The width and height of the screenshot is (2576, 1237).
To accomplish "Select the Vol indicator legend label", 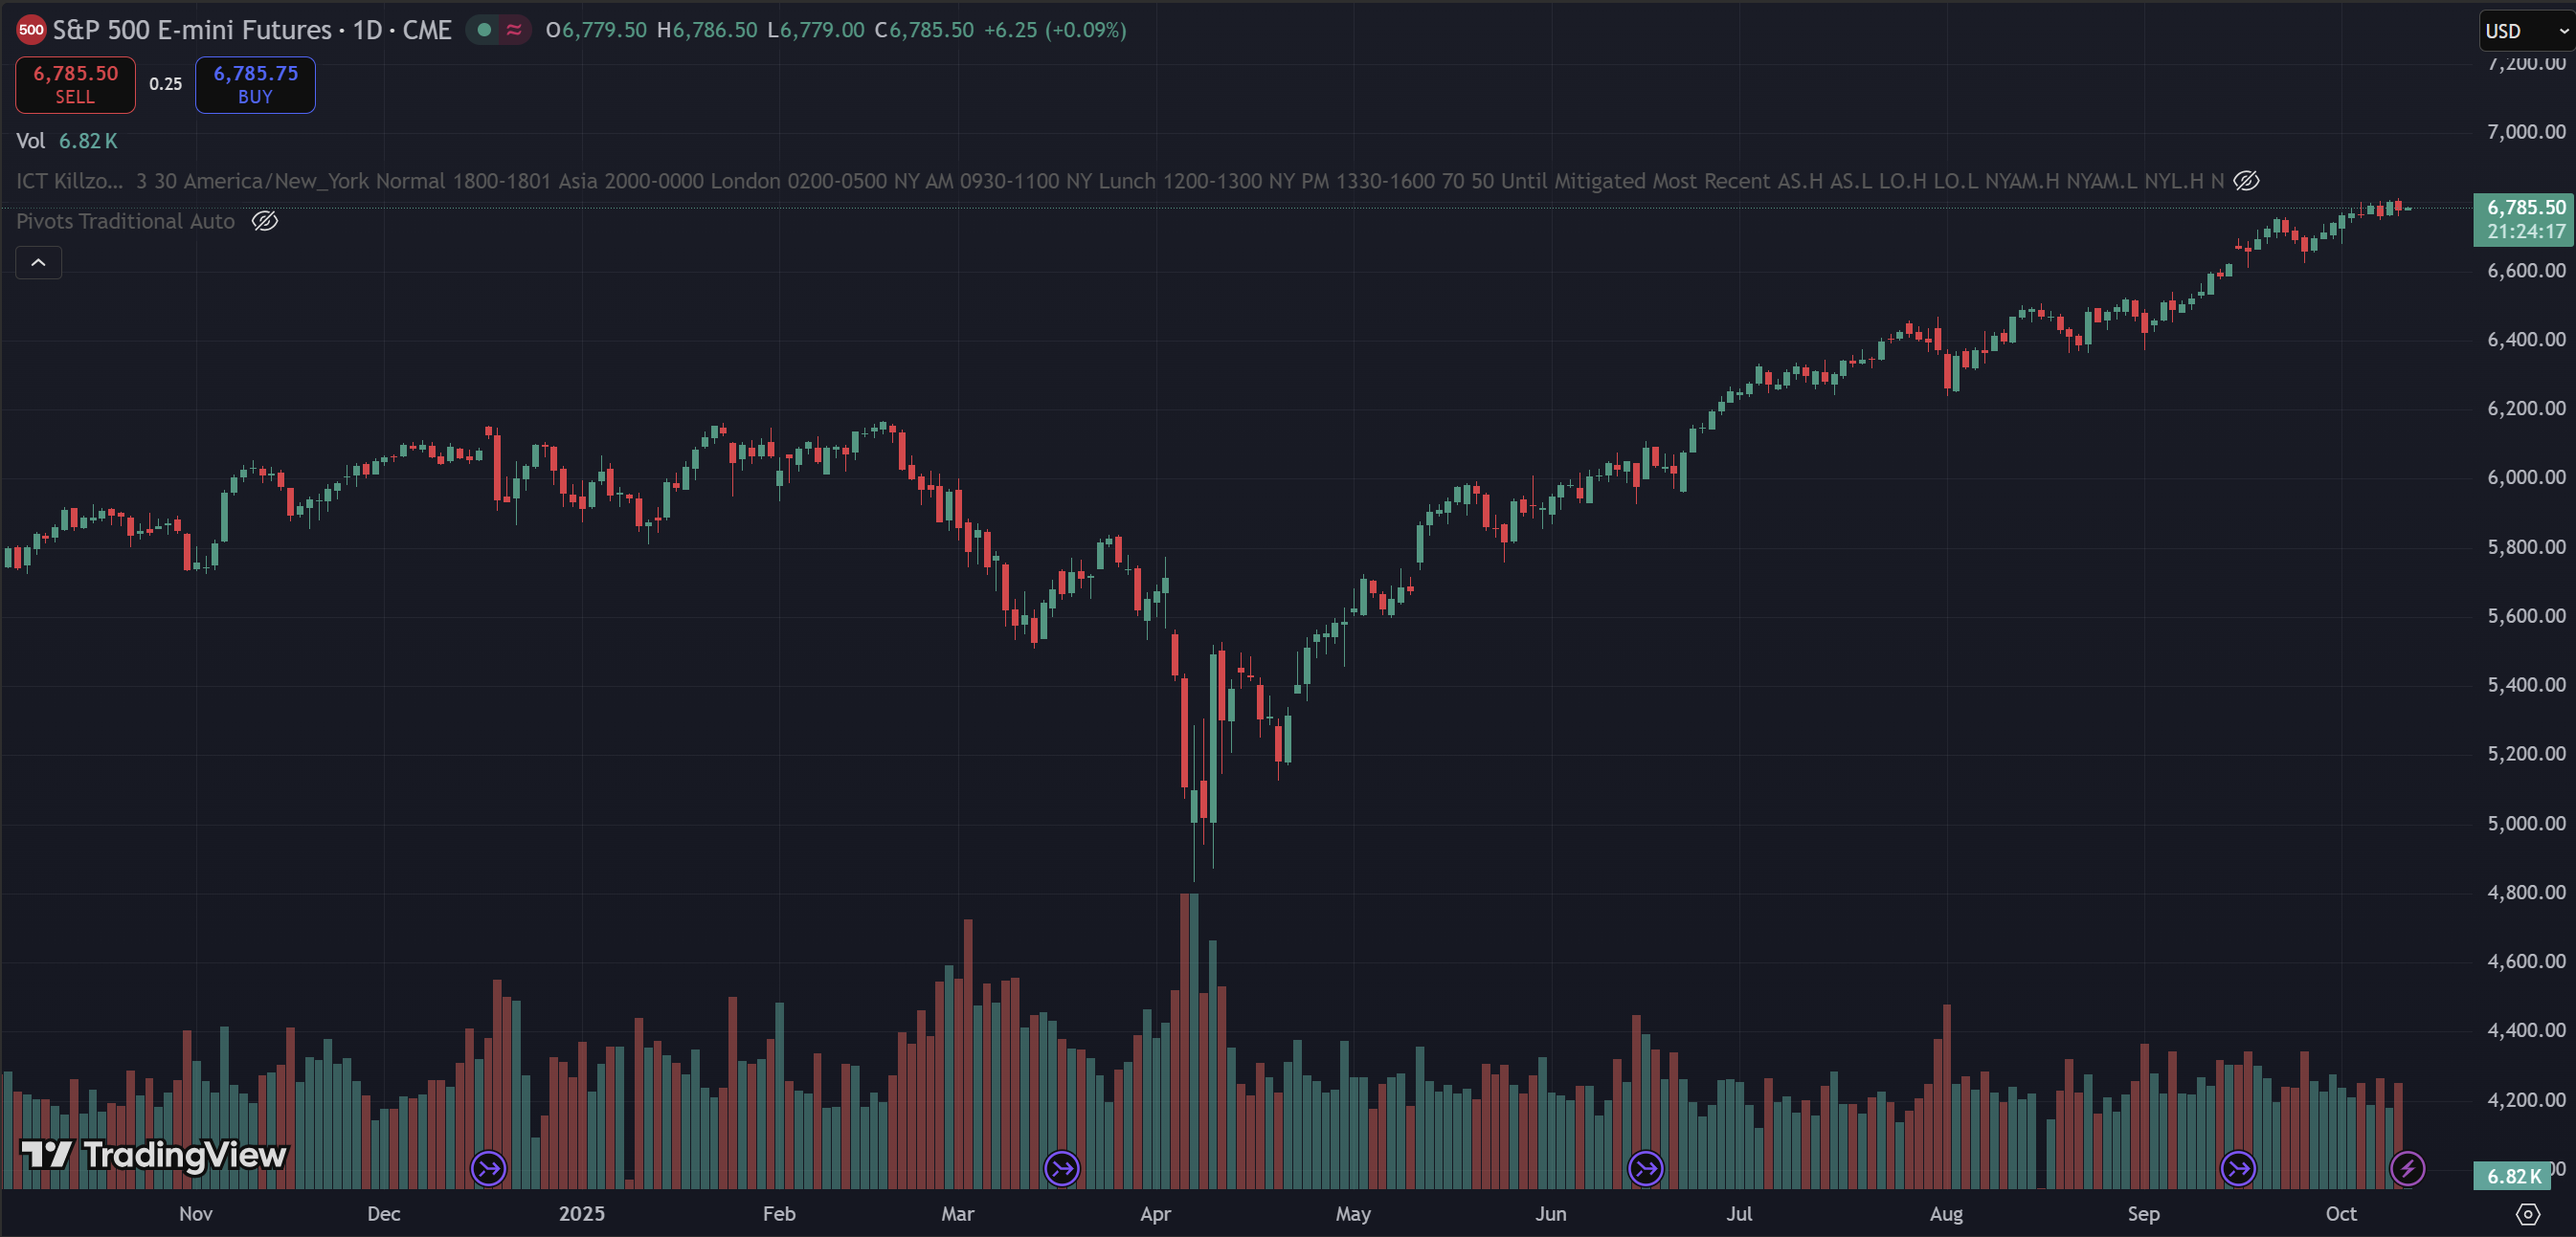I will 30,141.
